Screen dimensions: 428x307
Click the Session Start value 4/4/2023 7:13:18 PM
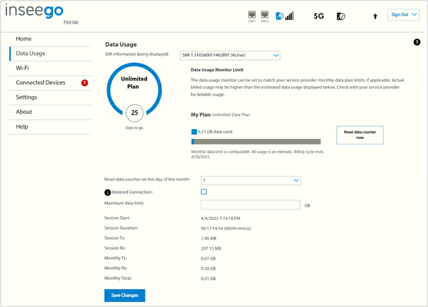(x=221, y=218)
